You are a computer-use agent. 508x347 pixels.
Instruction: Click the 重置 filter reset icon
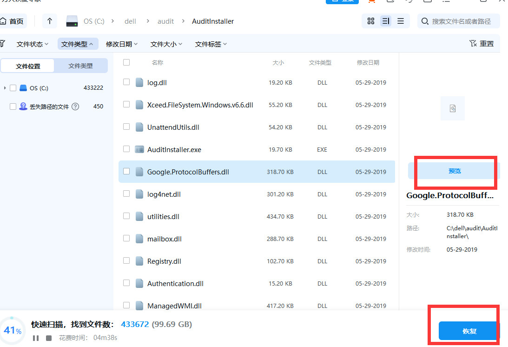click(482, 44)
